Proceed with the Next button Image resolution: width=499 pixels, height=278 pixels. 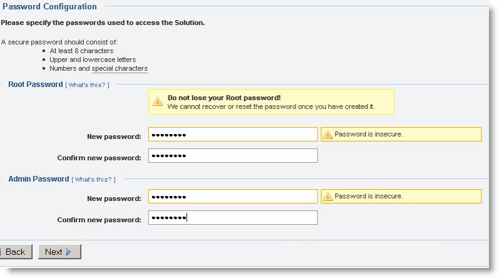[x=59, y=252]
